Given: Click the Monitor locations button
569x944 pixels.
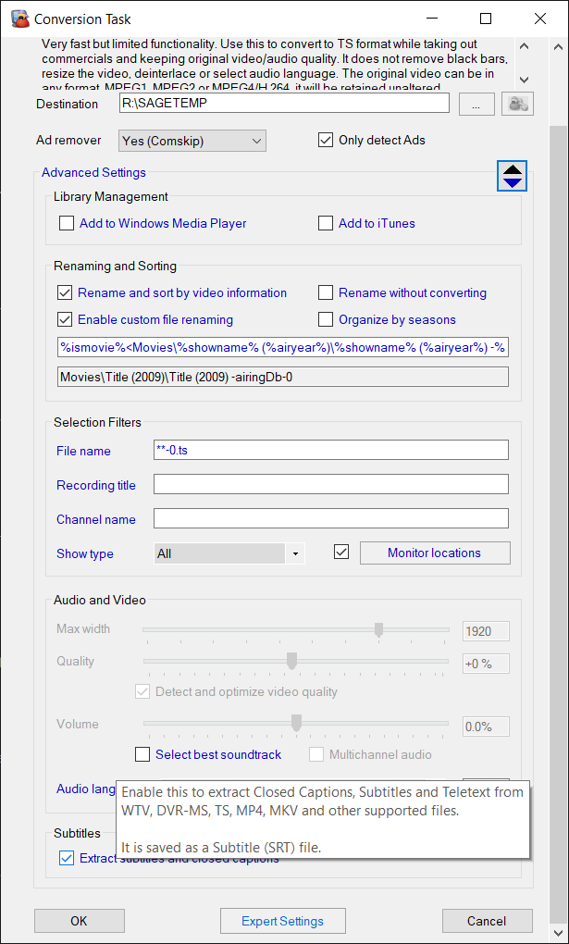Looking at the screenshot, I should click(x=434, y=553).
